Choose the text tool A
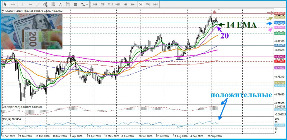The height and width of the screenshot is (140, 287). (x=60, y=4)
